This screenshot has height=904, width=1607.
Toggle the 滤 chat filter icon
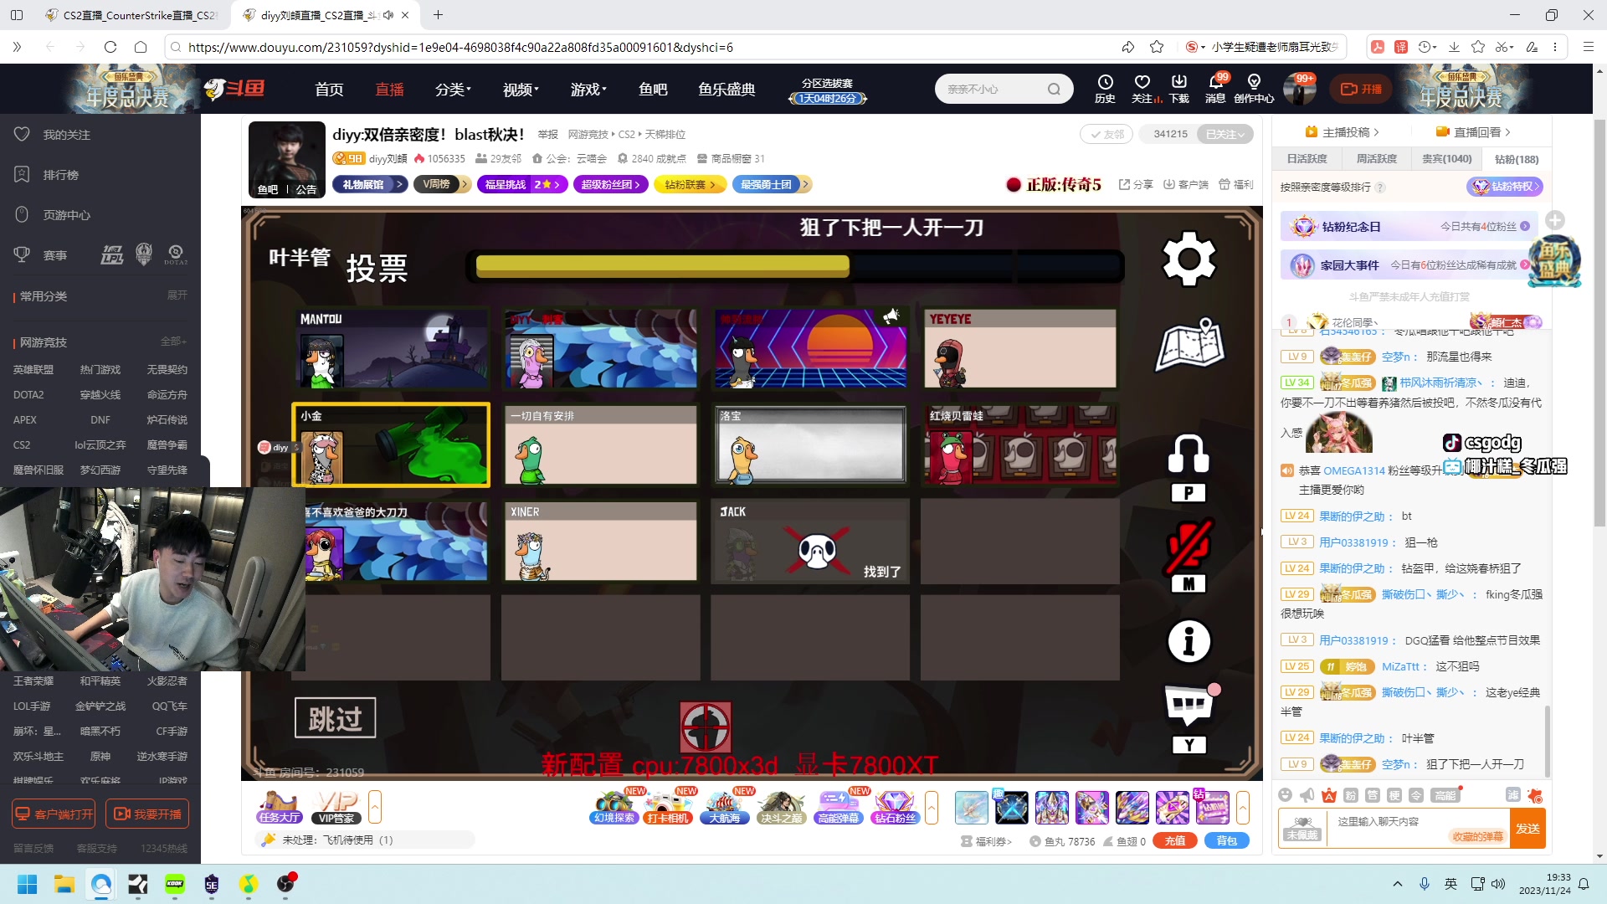point(1513,795)
